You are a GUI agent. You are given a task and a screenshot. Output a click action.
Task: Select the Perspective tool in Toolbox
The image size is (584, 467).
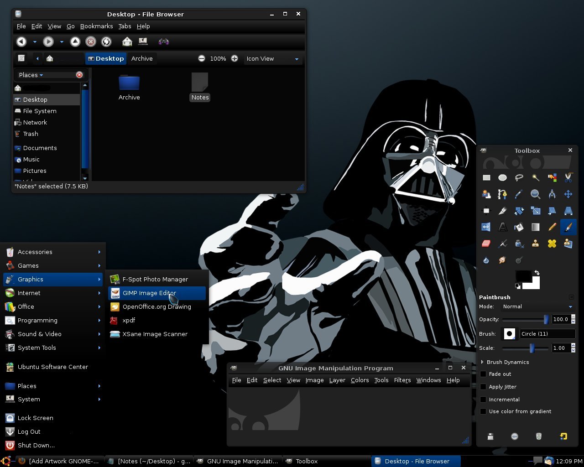(x=568, y=211)
